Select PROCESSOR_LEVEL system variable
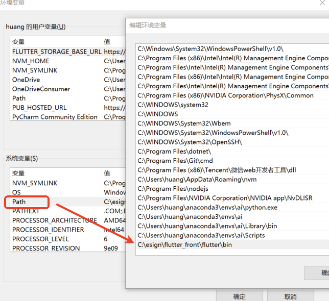The width and height of the screenshot is (329, 301). (x=68, y=239)
